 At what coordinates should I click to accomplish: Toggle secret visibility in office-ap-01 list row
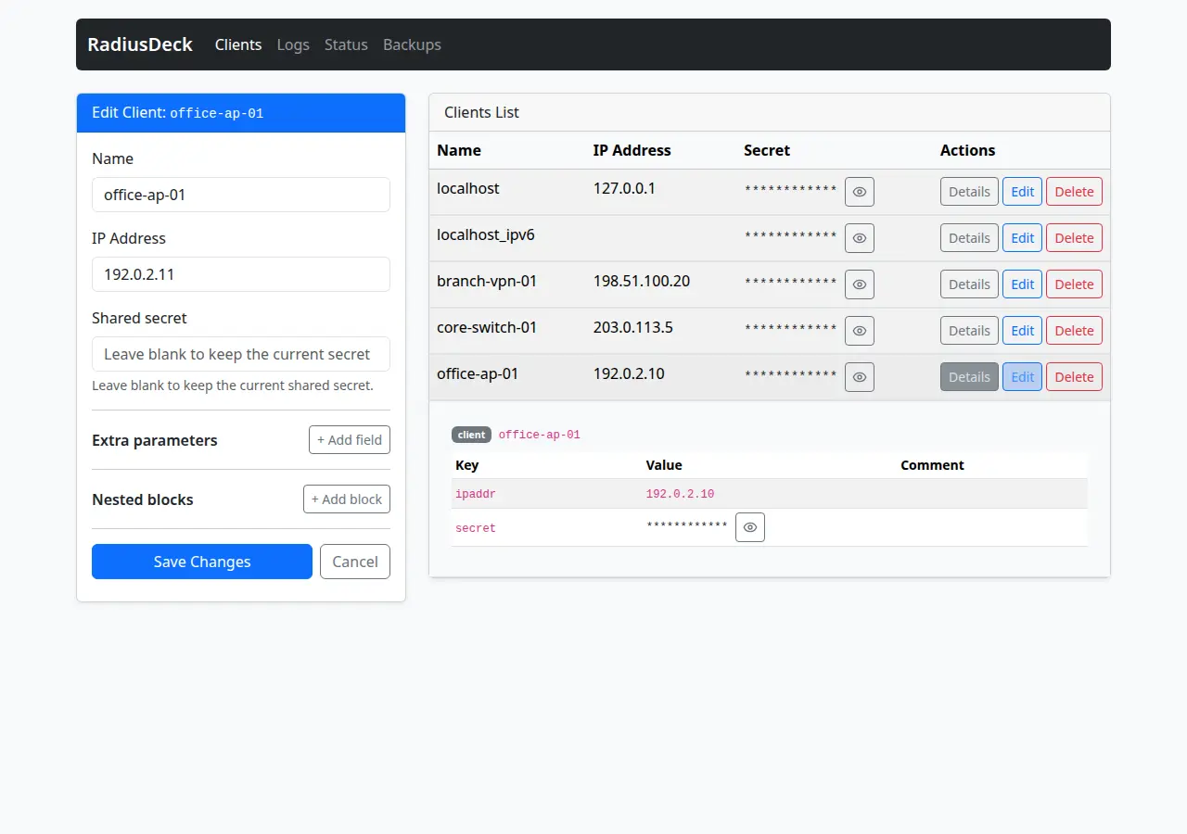[x=860, y=377]
